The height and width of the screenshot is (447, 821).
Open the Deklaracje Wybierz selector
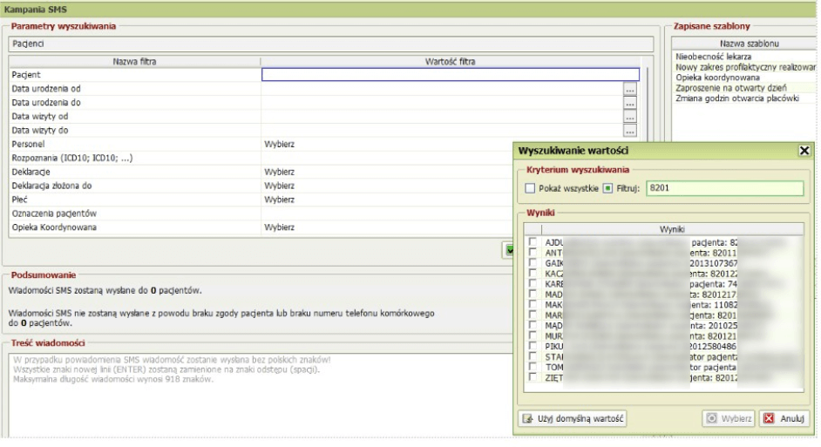coord(279,172)
